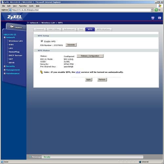
Task: Toggle the Enable WPS checkbox
Action: tap(42, 41)
